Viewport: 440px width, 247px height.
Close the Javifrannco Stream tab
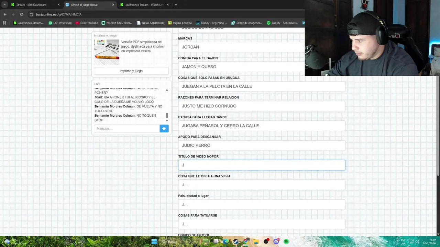[168, 5]
